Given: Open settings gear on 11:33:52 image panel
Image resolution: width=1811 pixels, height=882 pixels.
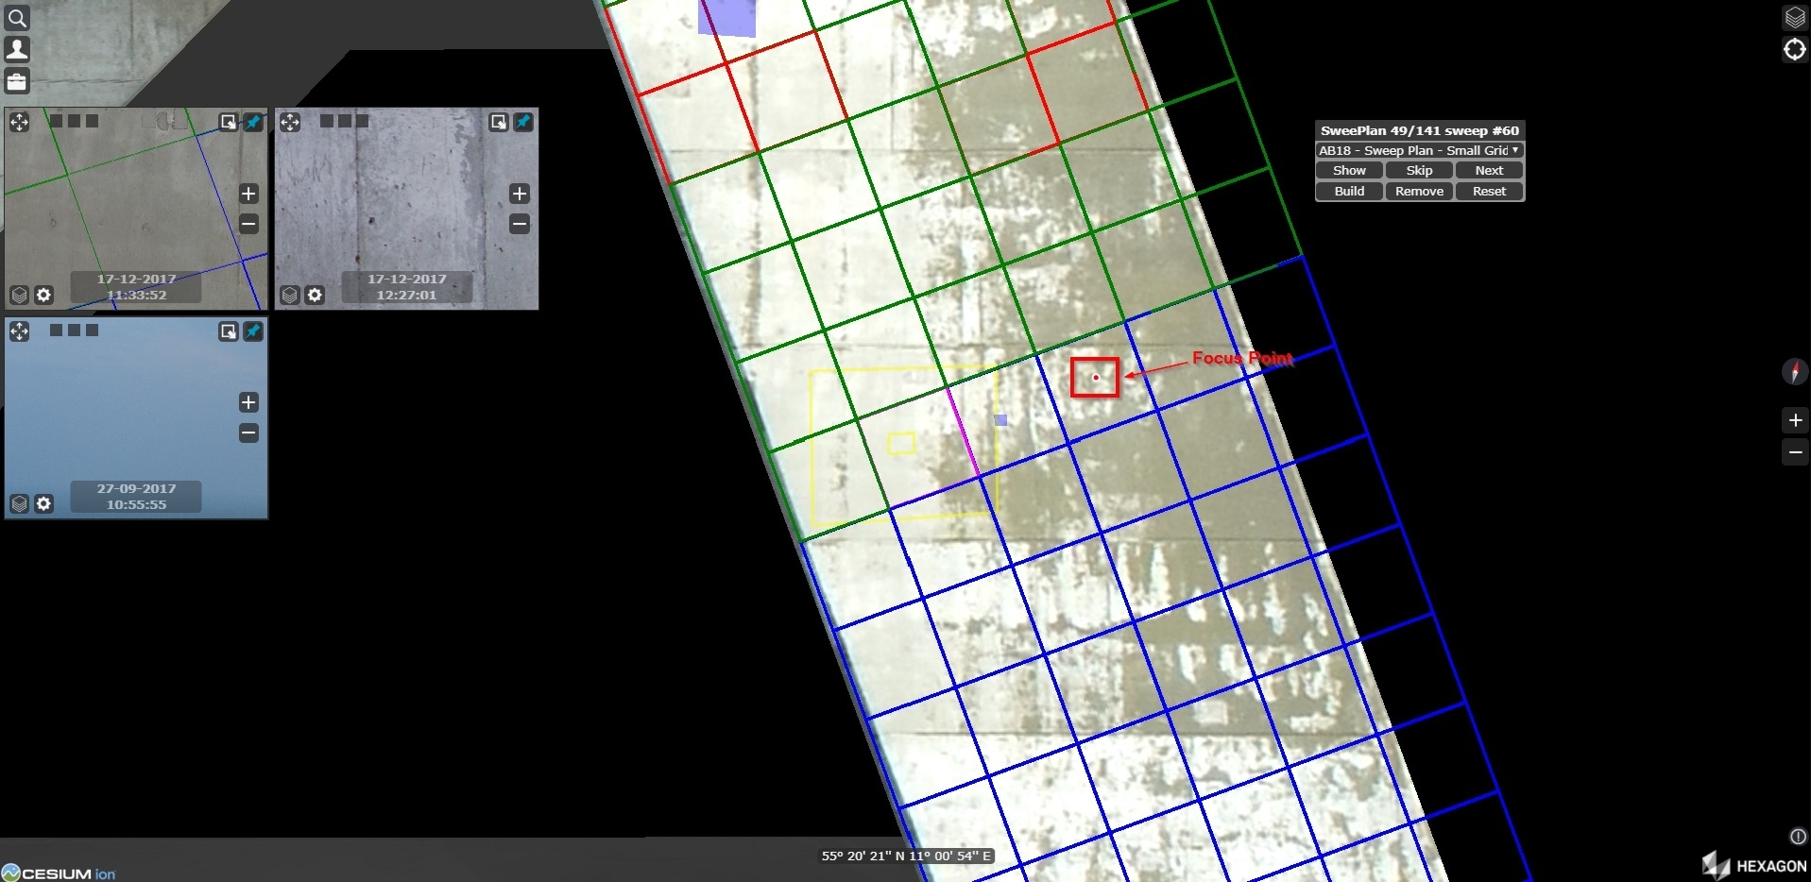Looking at the screenshot, I should [43, 296].
